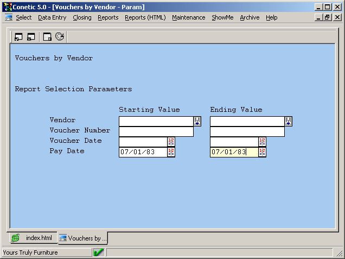Image resolution: width=345 pixels, height=259 pixels.
Task: Click the third toolbar window-form icon
Action: point(47,37)
